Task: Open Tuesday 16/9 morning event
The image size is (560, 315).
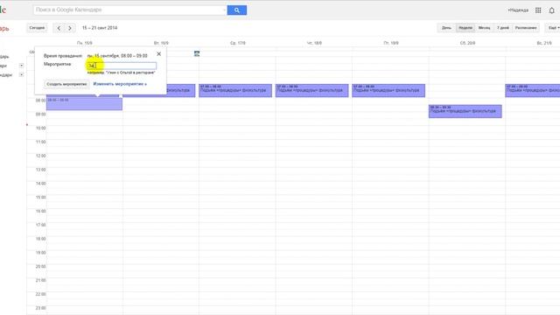Action: pos(181,90)
